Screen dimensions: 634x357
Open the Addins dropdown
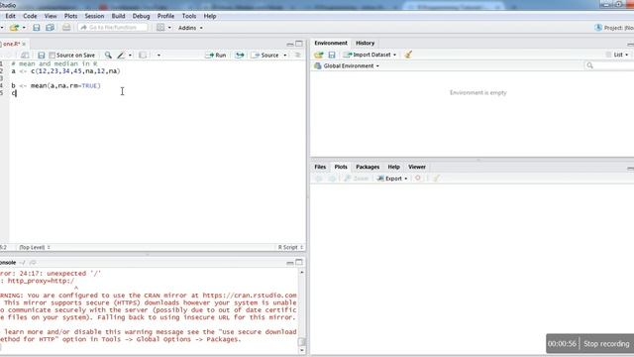[x=191, y=28]
